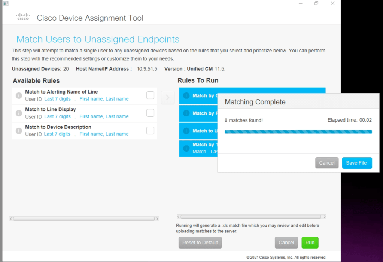The height and width of the screenshot is (262, 383).
Task: Click info icon of third Rules To Run entry
Action: point(186,131)
